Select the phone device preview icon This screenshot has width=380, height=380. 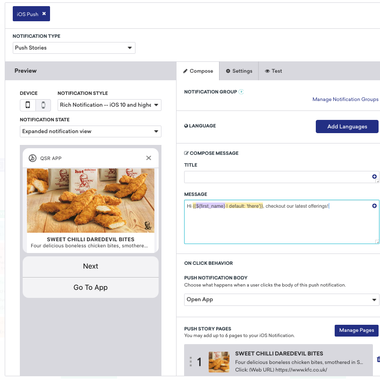pos(27,105)
